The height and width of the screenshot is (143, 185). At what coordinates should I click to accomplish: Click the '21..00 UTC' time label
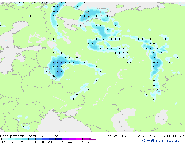(153, 136)
